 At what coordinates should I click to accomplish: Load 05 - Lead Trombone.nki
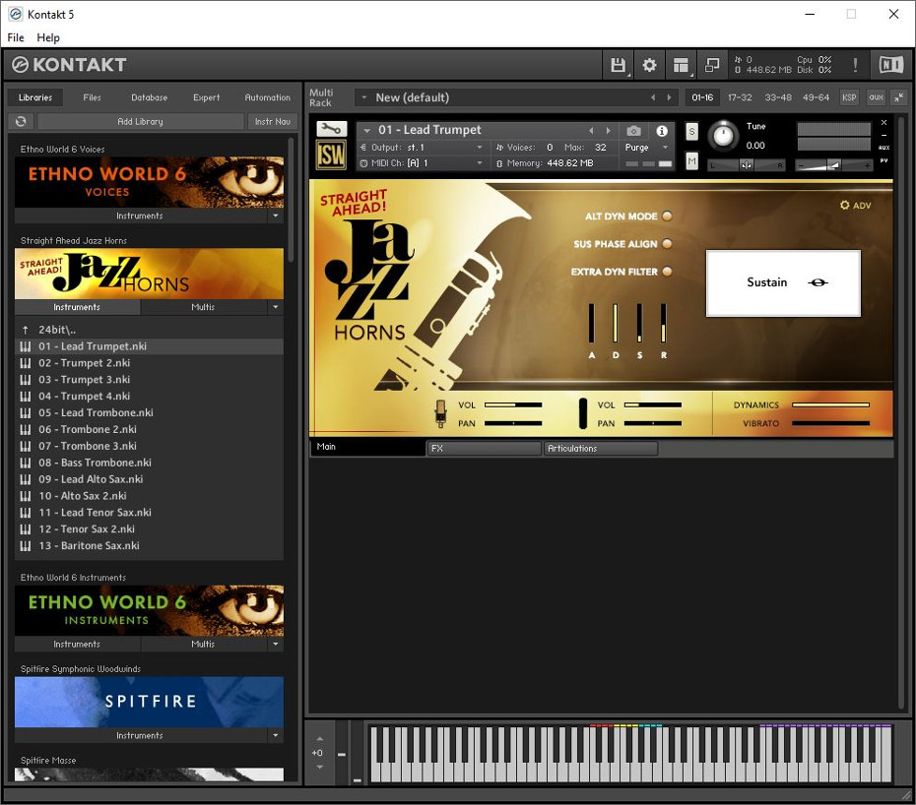[149, 412]
